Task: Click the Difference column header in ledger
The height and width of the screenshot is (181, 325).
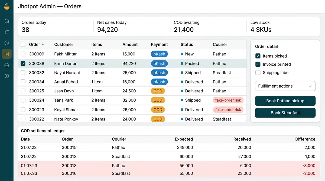Action: (305, 139)
